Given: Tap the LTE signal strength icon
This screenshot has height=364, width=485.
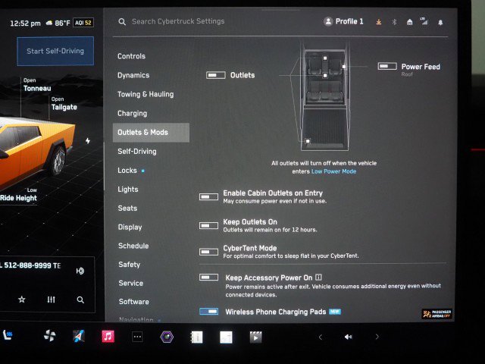Looking at the screenshot, I should (x=424, y=21).
